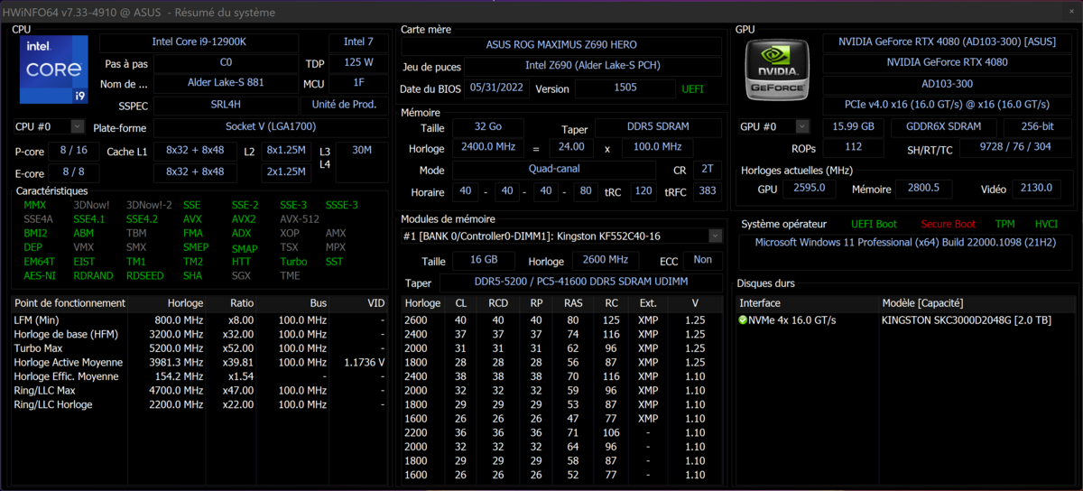Select the BIOS date 05/31/2022
The image size is (1083, 491).
497,88
